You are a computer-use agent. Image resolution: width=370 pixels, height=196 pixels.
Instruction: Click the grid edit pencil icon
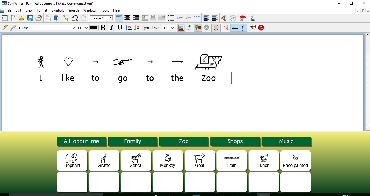coord(253,28)
